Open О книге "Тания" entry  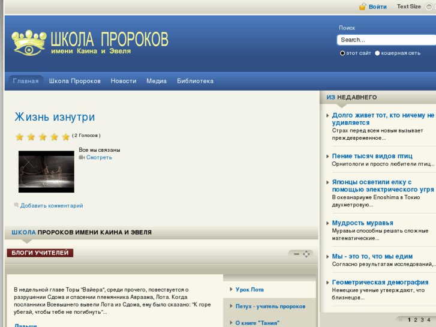[x=257, y=323]
